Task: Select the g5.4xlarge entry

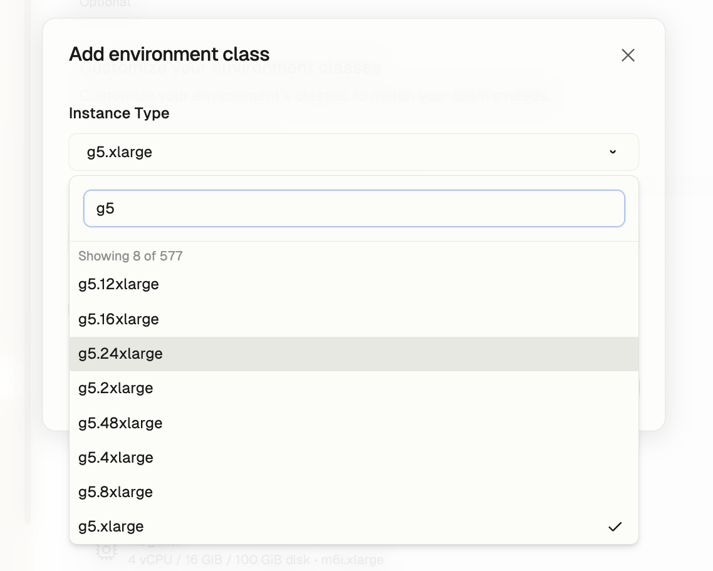Action: coord(354,458)
